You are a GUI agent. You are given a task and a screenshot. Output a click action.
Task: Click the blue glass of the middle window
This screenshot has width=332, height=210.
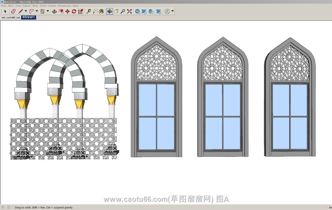(x=214, y=100)
